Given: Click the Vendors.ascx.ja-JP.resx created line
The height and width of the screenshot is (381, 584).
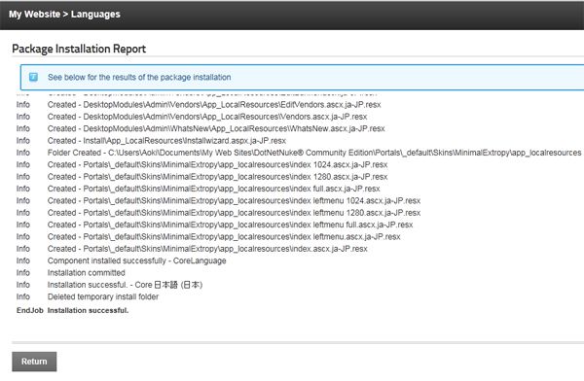Looking at the screenshot, I should click(x=207, y=117).
